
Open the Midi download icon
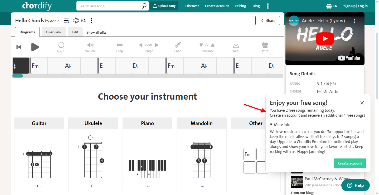(x=236, y=45)
